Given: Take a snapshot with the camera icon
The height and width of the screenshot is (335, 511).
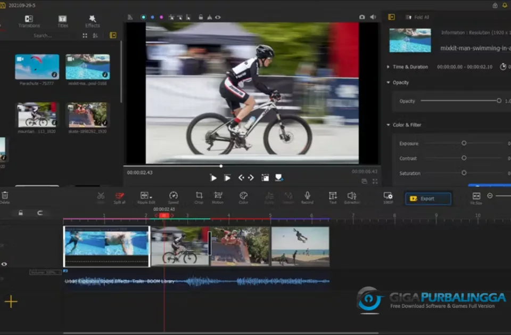Looking at the screenshot, I should 362,17.
